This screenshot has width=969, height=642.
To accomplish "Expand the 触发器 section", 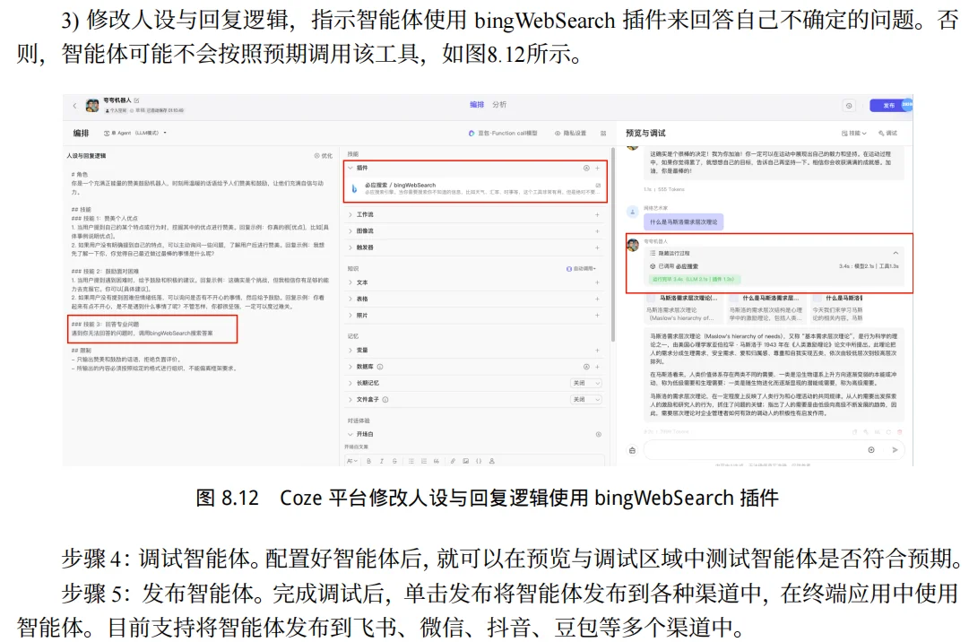I will 350,247.
